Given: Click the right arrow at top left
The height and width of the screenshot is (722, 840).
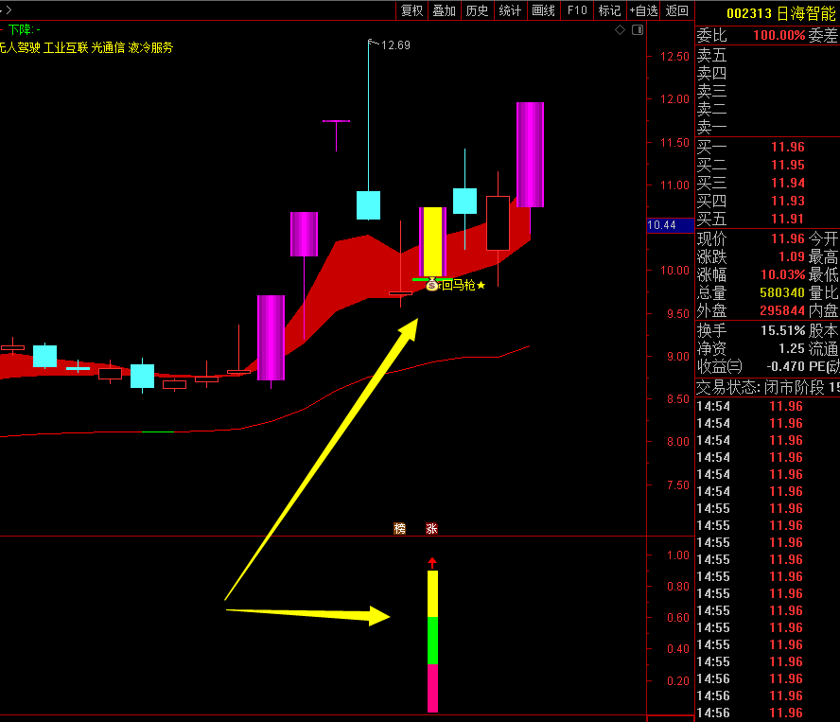Looking at the screenshot, I should pos(9,9).
